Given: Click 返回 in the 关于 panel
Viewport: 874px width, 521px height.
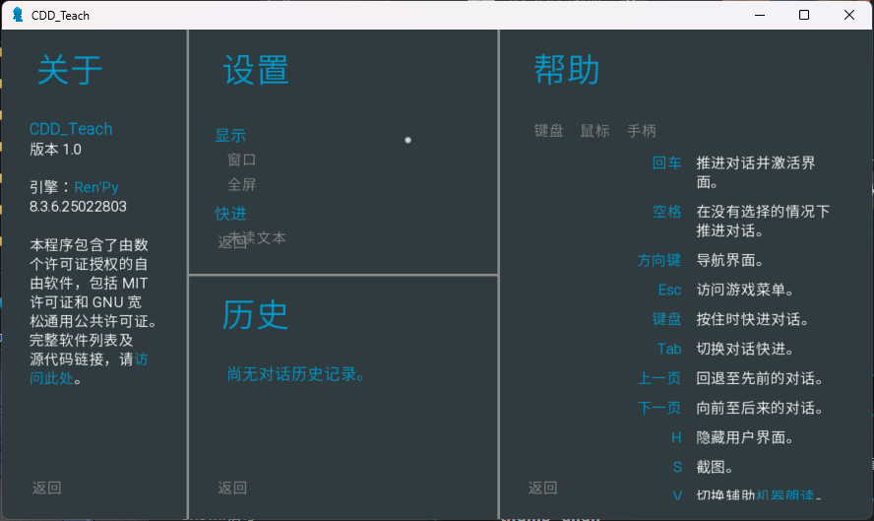Looking at the screenshot, I should [x=47, y=488].
